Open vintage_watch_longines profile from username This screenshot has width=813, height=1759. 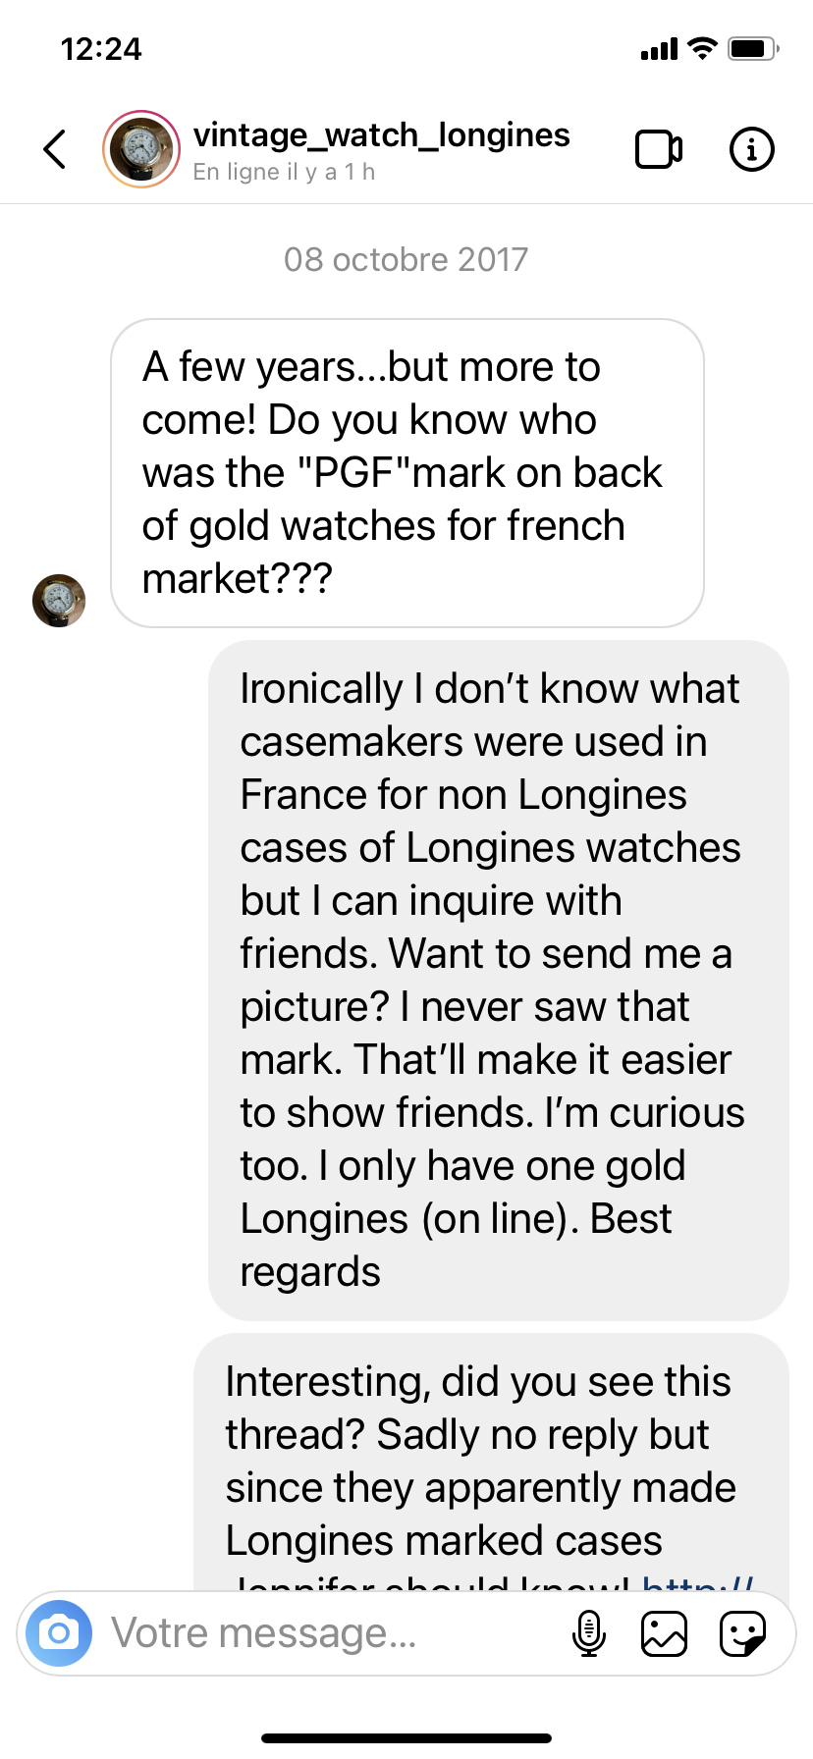point(381,134)
